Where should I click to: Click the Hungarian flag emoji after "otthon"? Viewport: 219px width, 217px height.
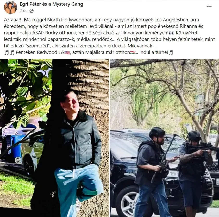pyautogui.click(x=133, y=53)
